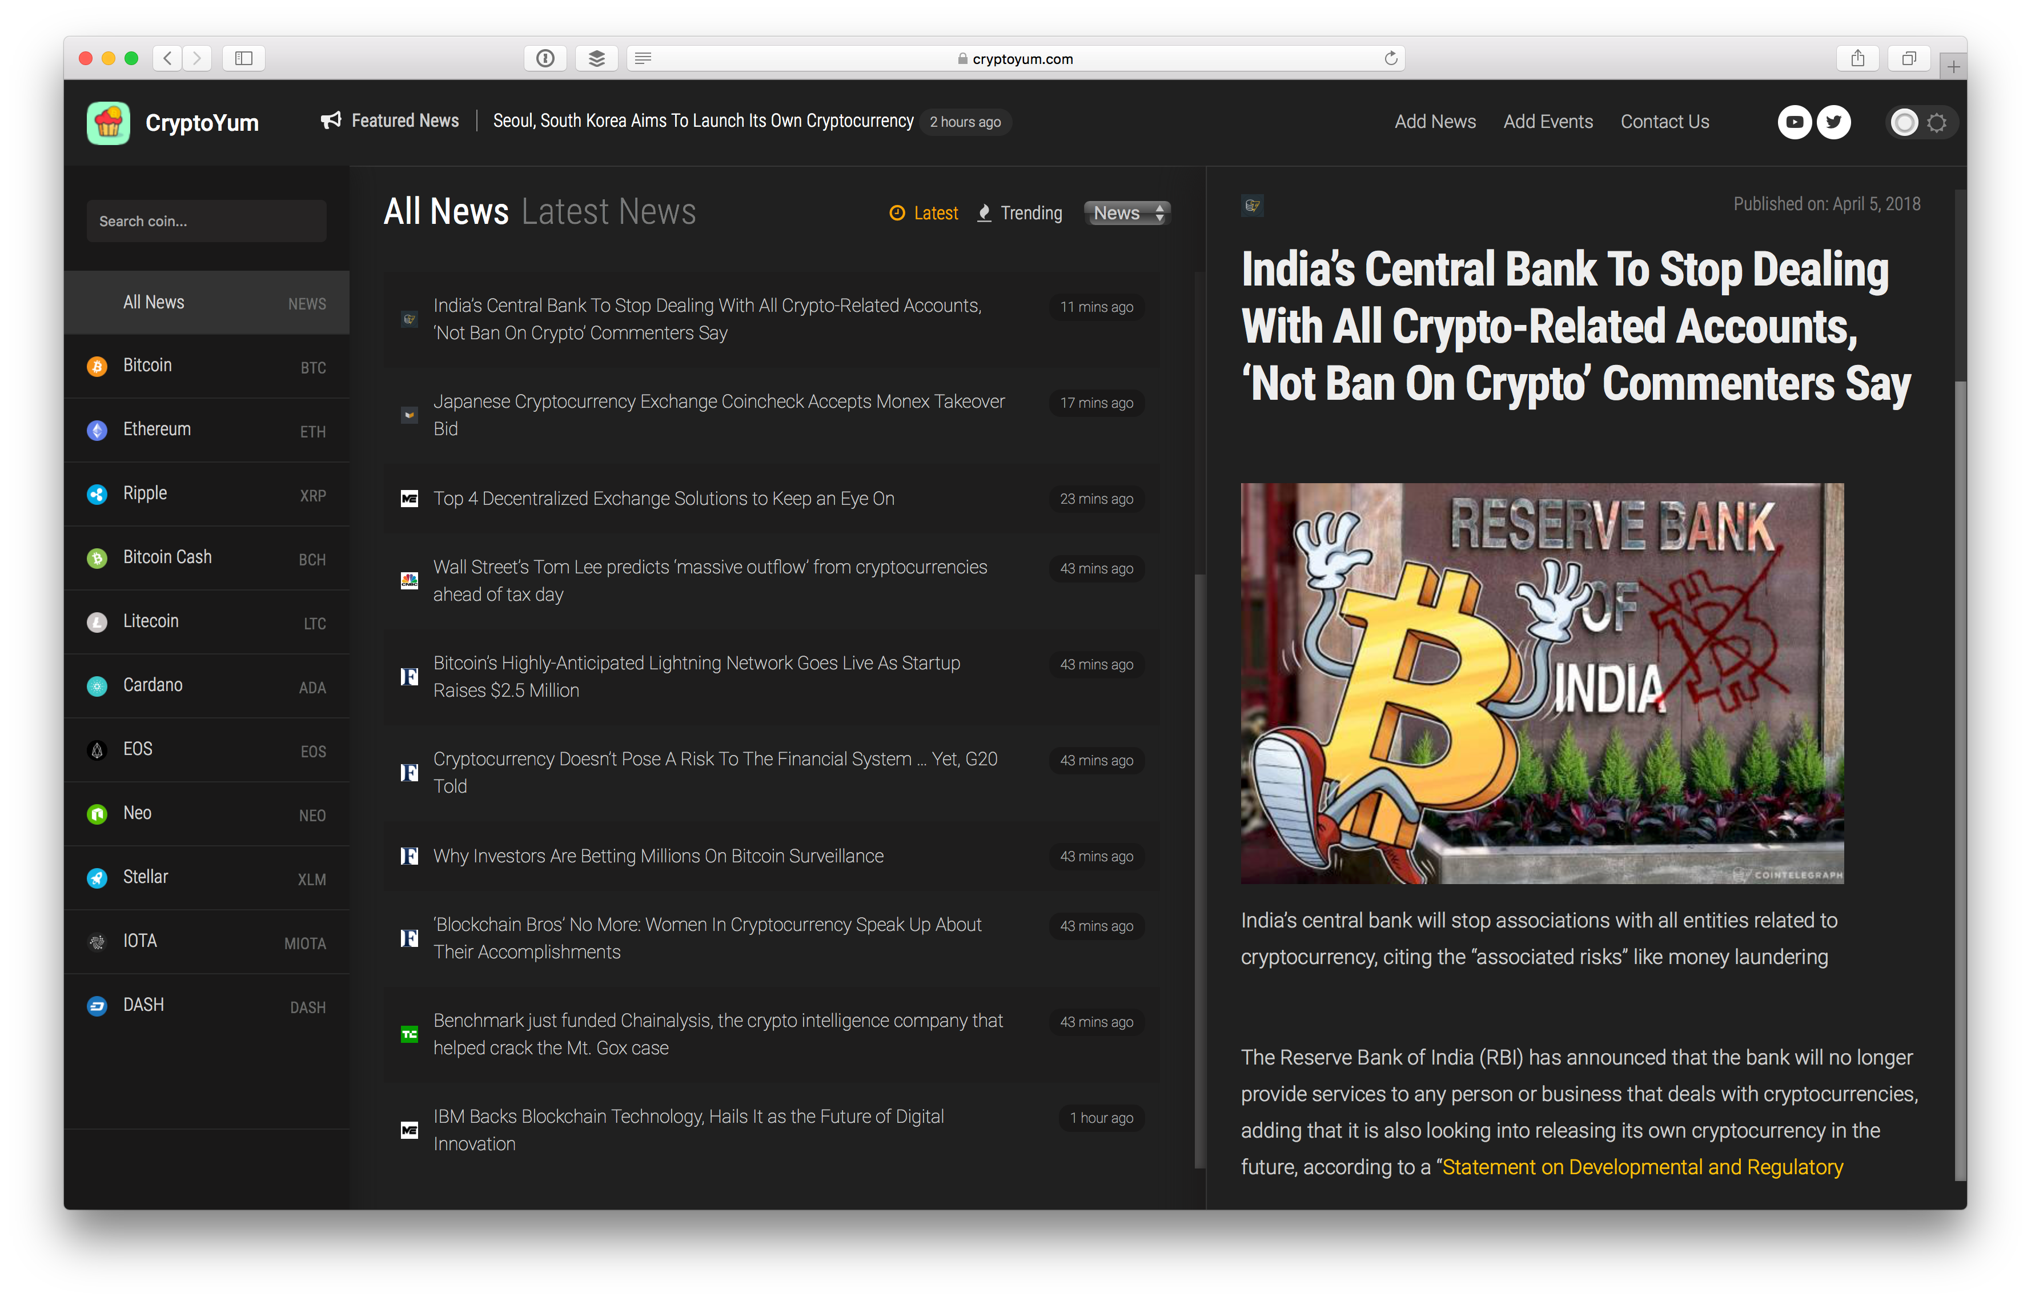Go forward with Safari forward button
The height and width of the screenshot is (1301, 2031).
pyautogui.click(x=197, y=58)
